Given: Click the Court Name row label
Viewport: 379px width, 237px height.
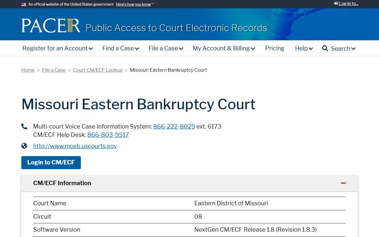Looking at the screenshot, I should click(50, 203).
